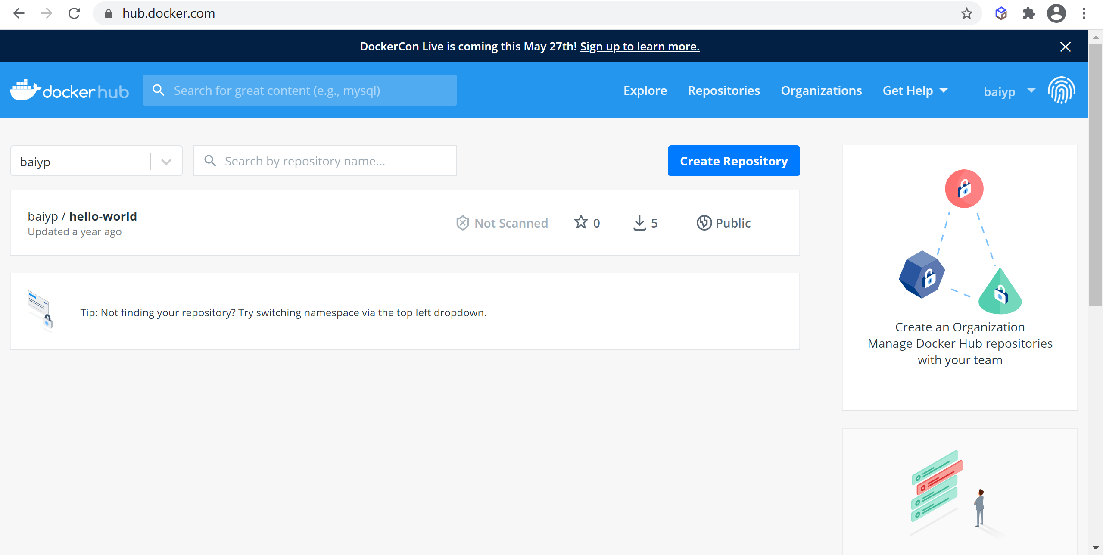Open the Get Help dropdown menu
The image size is (1103, 555).
click(915, 90)
